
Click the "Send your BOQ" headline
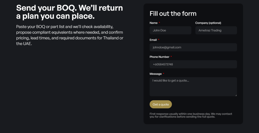[x=70, y=12]
